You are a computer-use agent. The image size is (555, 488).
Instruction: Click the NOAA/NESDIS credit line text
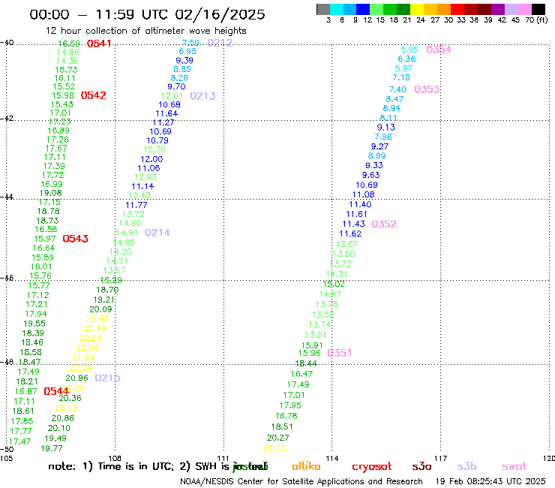pos(301,481)
